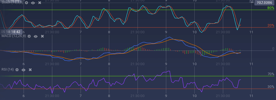The height and width of the screenshot is (100, 276).
Task: Click the MACD (12,26,9) label
Action: point(14,36)
